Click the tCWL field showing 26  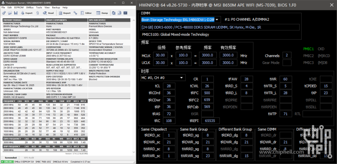208,86
